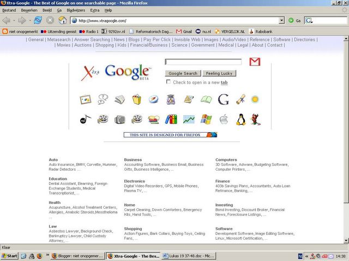Open the Investing category heading
349x261 pixels.
pyautogui.click(x=224, y=205)
